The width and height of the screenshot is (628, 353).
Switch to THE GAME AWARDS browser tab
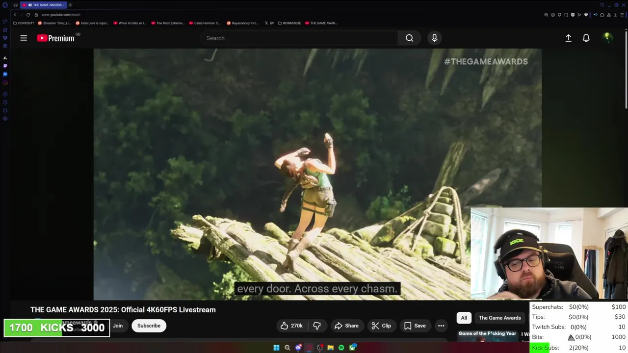click(x=43, y=5)
